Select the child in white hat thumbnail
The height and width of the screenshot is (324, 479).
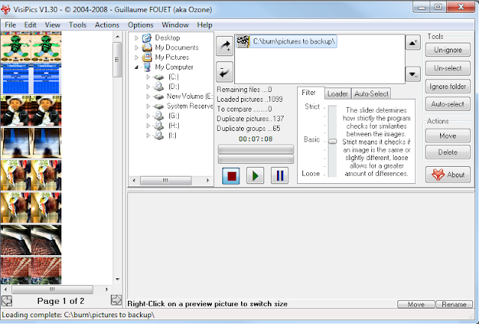click(x=31, y=111)
